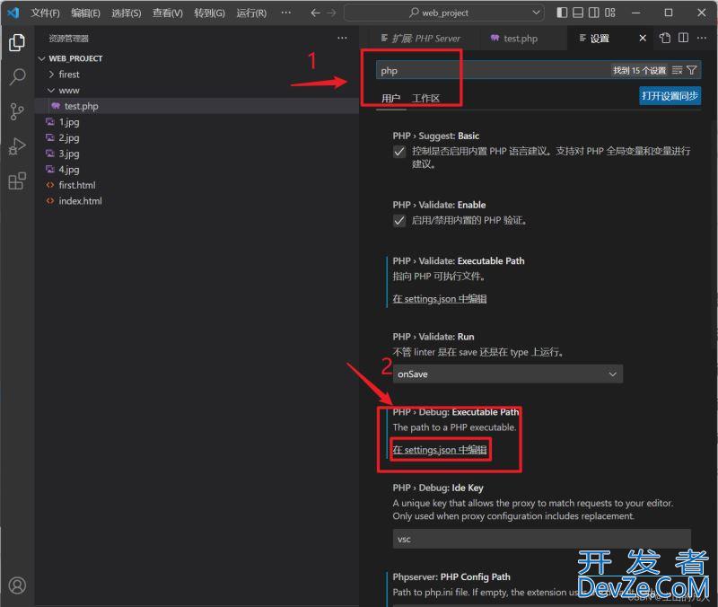The image size is (718, 607).
Task: Open editor more actions ellipsis
Action: (x=702, y=38)
